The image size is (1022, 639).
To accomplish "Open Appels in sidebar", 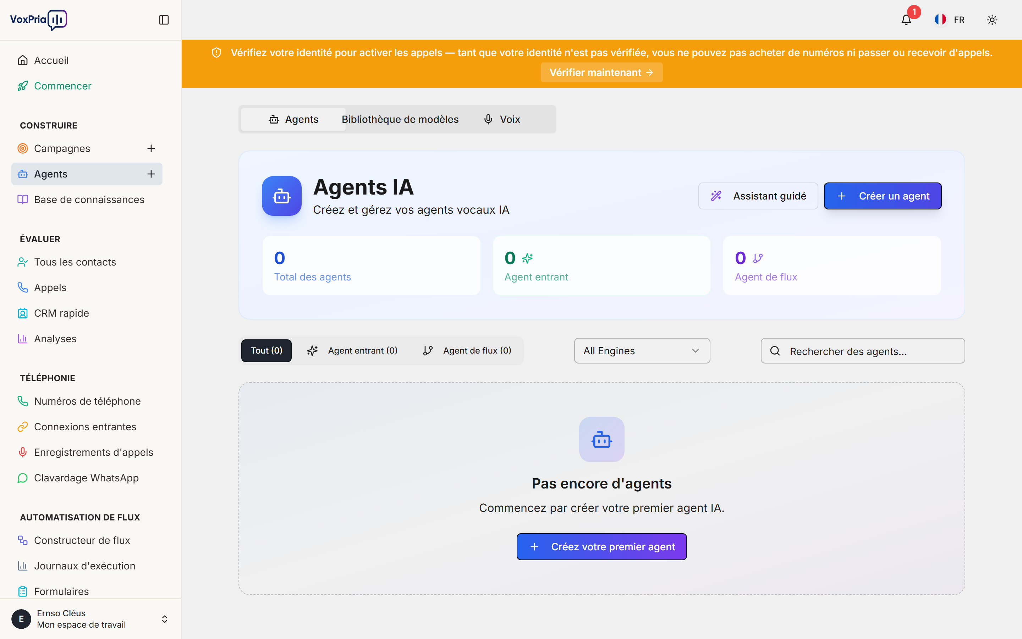I will click(x=87, y=288).
